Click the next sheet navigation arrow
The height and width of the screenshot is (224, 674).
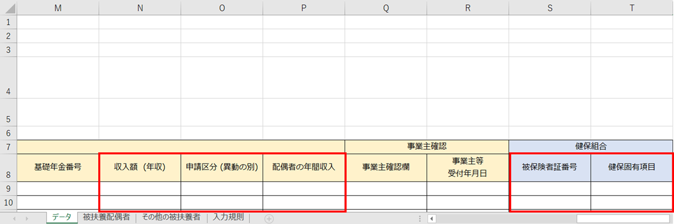(26, 218)
